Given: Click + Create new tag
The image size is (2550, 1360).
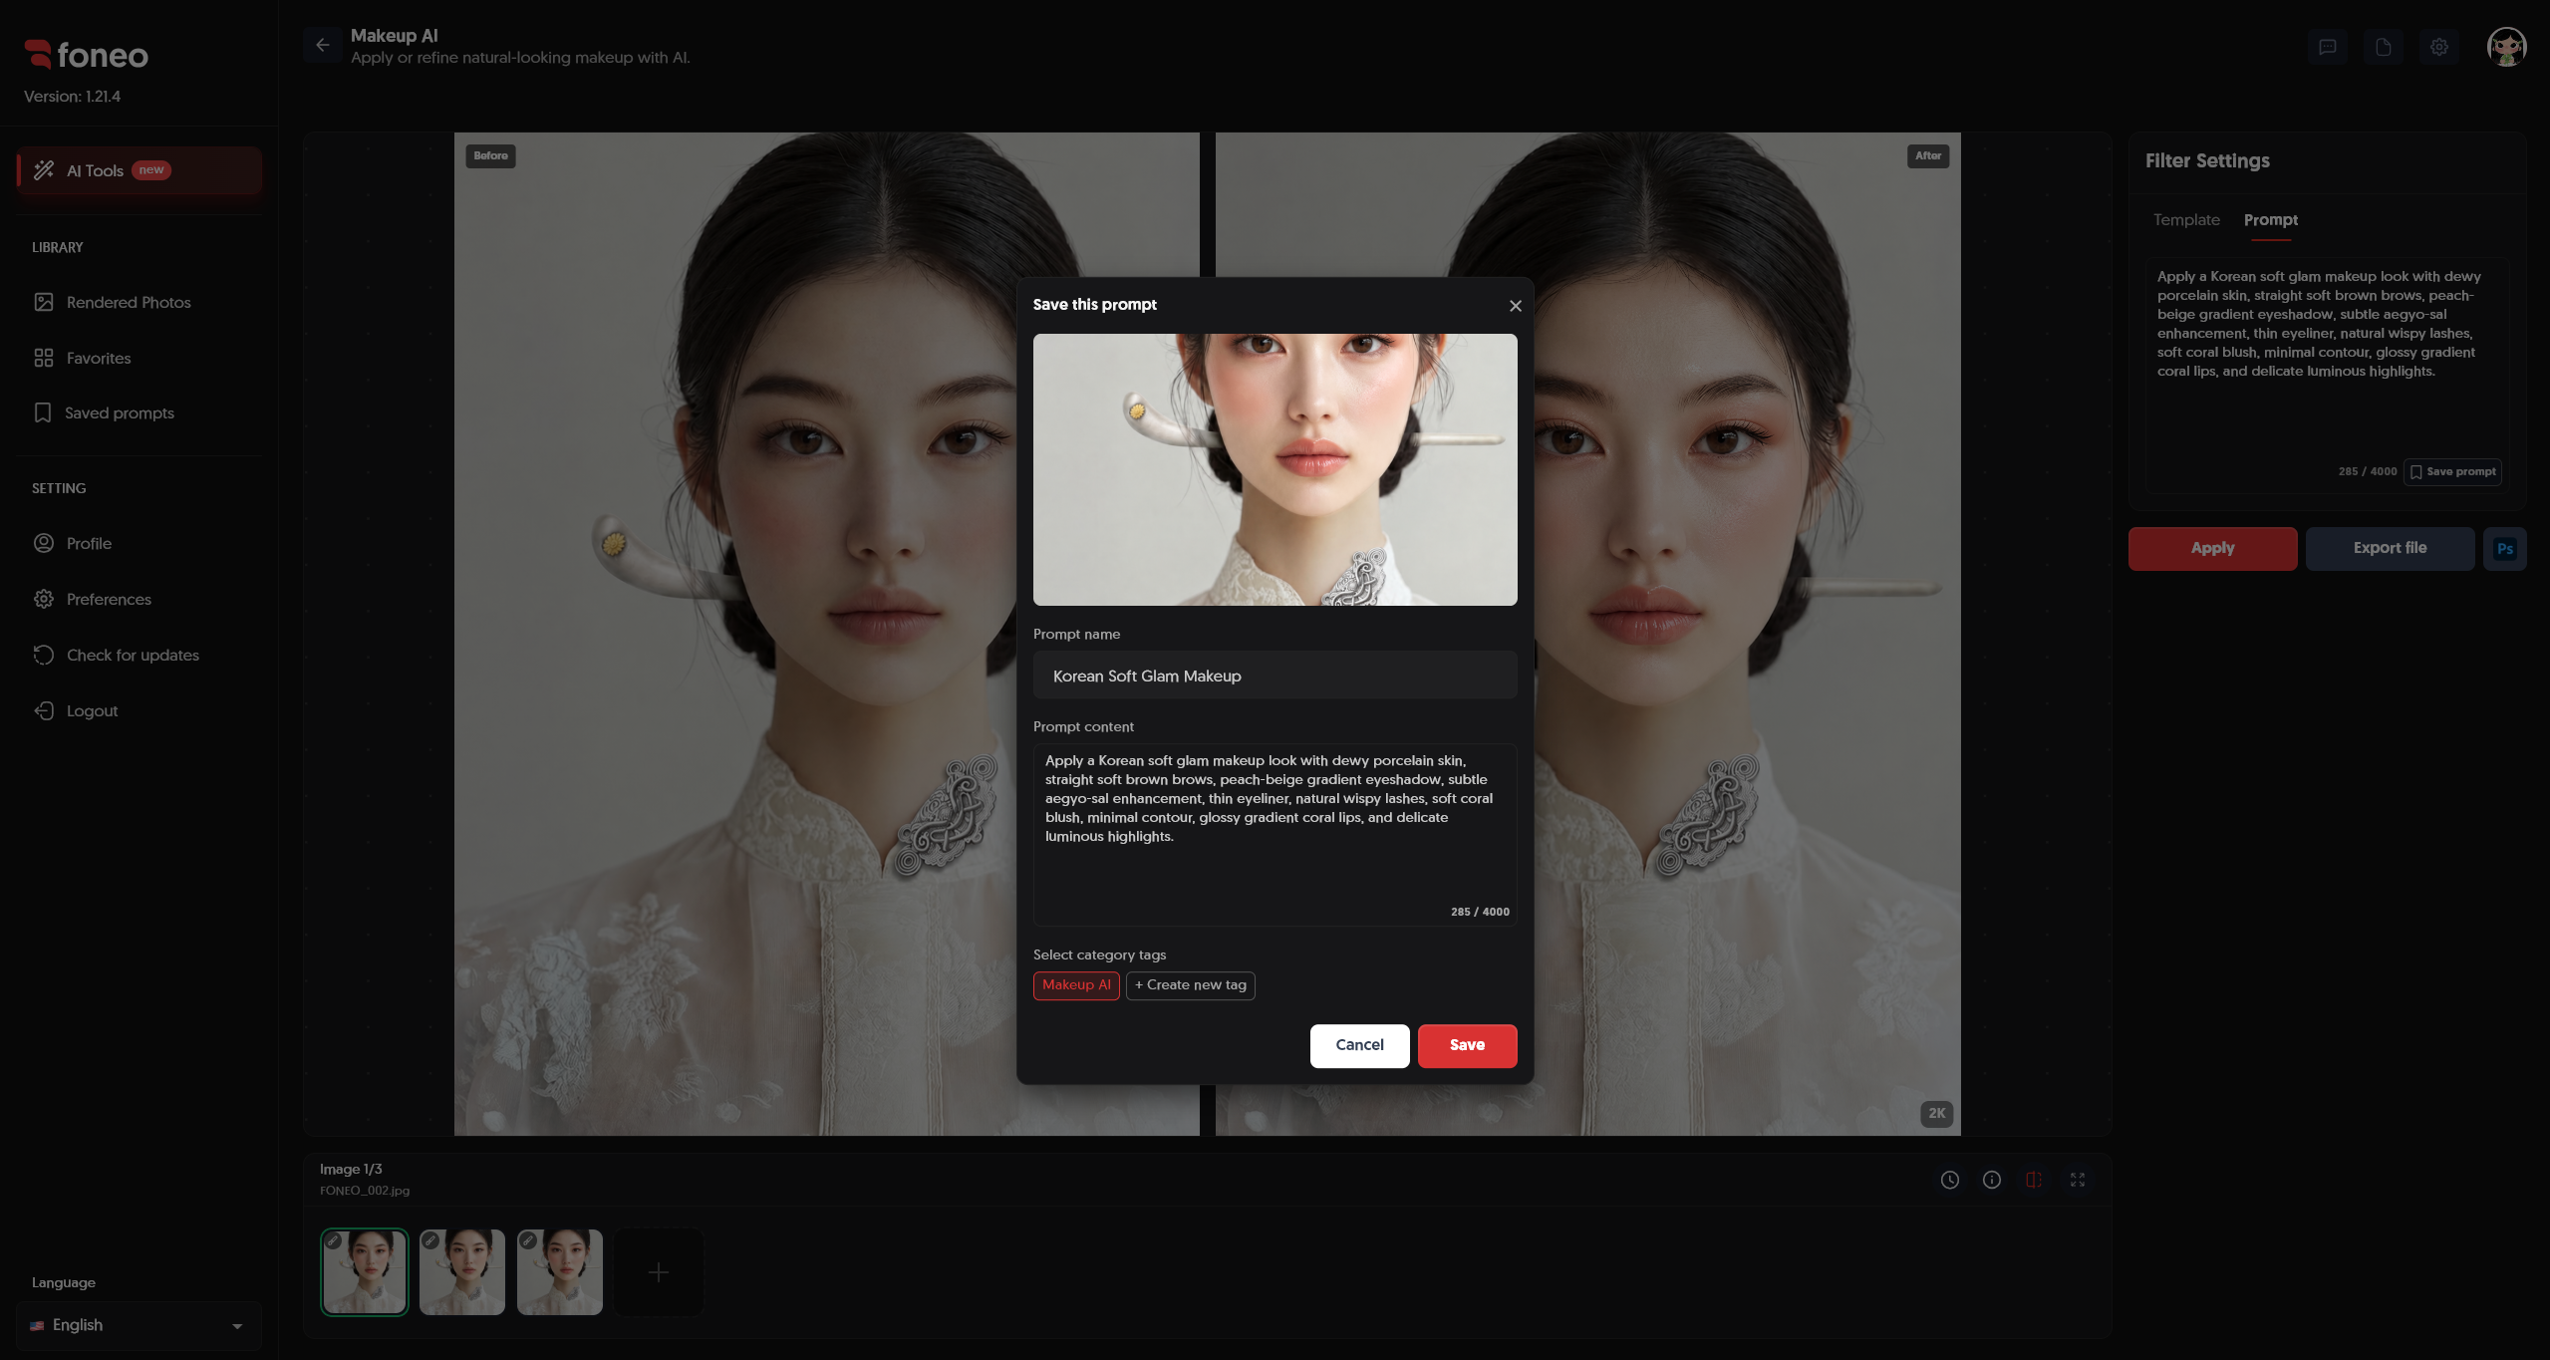Looking at the screenshot, I should [x=1190, y=985].
